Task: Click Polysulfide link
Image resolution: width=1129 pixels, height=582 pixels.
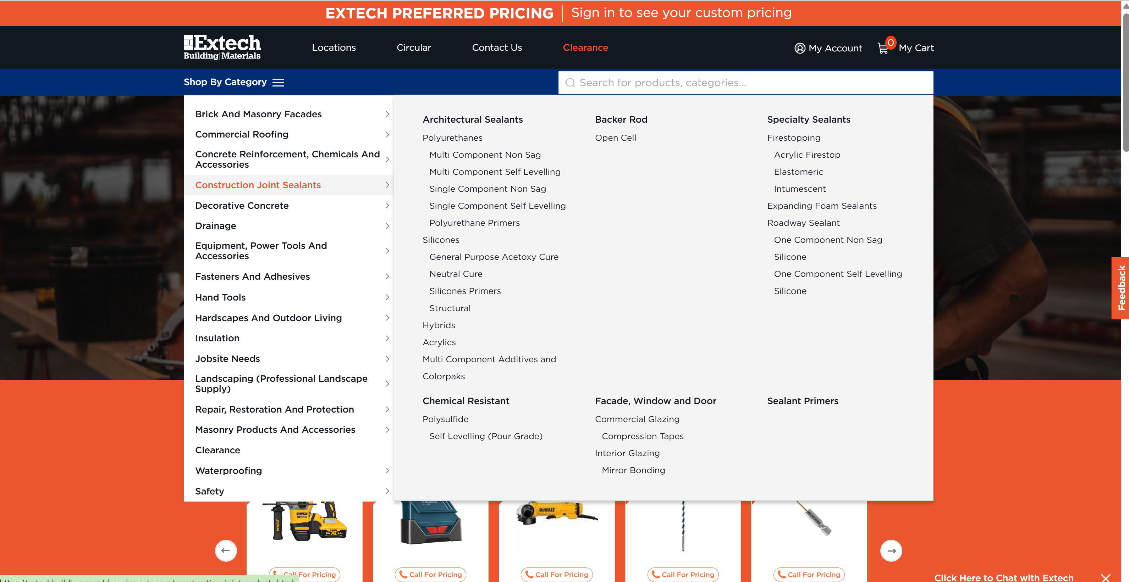Action: pos(445,420)
